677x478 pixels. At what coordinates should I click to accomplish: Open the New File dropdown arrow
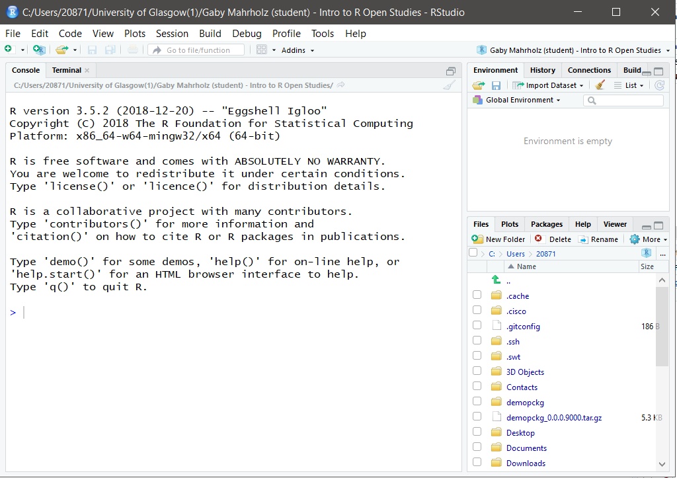point(22,50)
